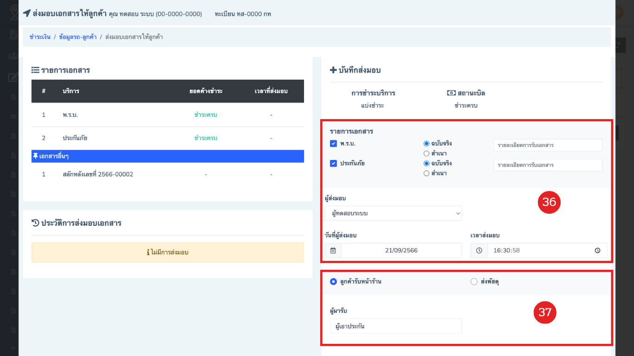Click the calendar icon beside delivery date field
Image resolution: width=634 pixels, height=356 pixels.
[x=333, y=250]
